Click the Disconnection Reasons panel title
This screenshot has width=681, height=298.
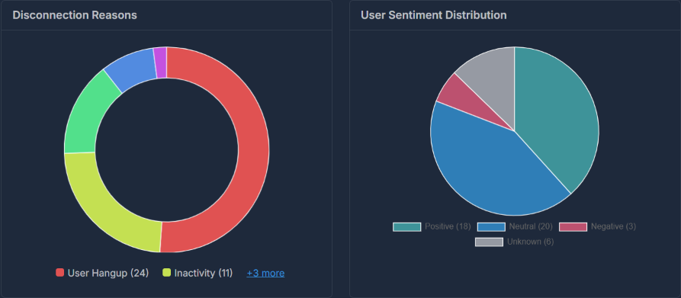click(75, 15)
